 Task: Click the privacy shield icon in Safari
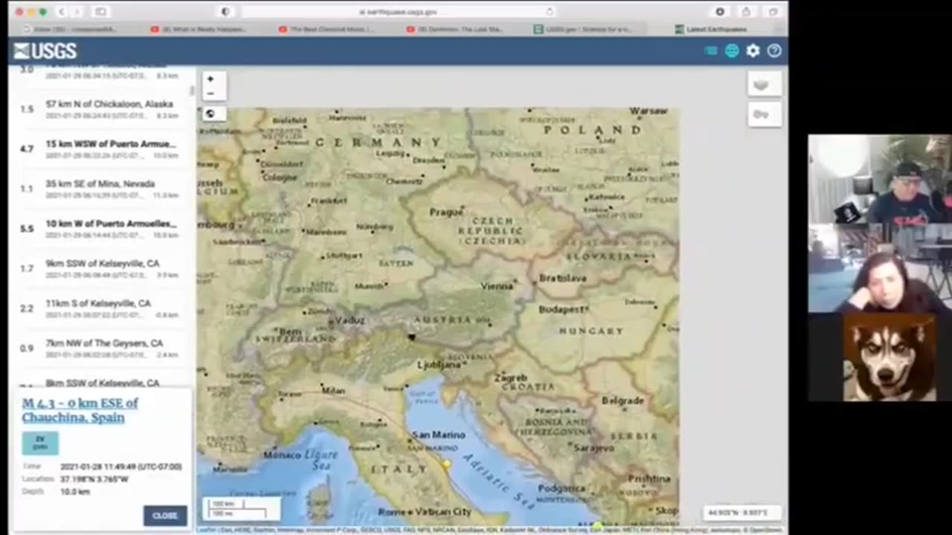pos(225,12)
